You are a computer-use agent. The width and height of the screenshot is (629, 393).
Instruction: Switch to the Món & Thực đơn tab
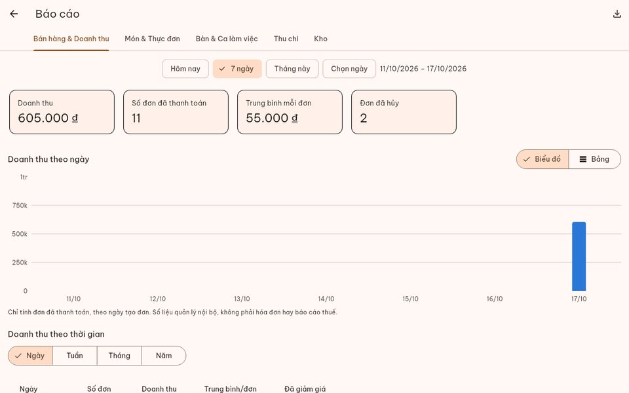coord(153,39)
